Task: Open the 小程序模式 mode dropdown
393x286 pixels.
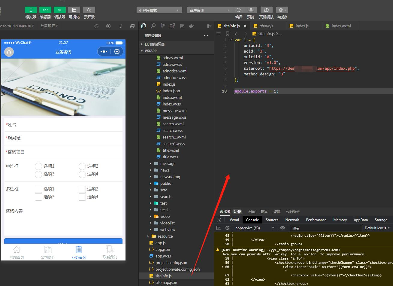Action: [159, 10]
